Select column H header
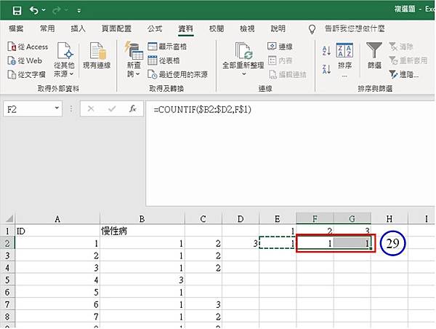Image resolution: width=436 pixels, height=329 pixels. tap(389, 218)
